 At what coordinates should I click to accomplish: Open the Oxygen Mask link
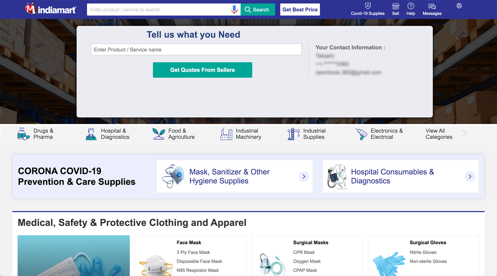click(x=307, y=261)
